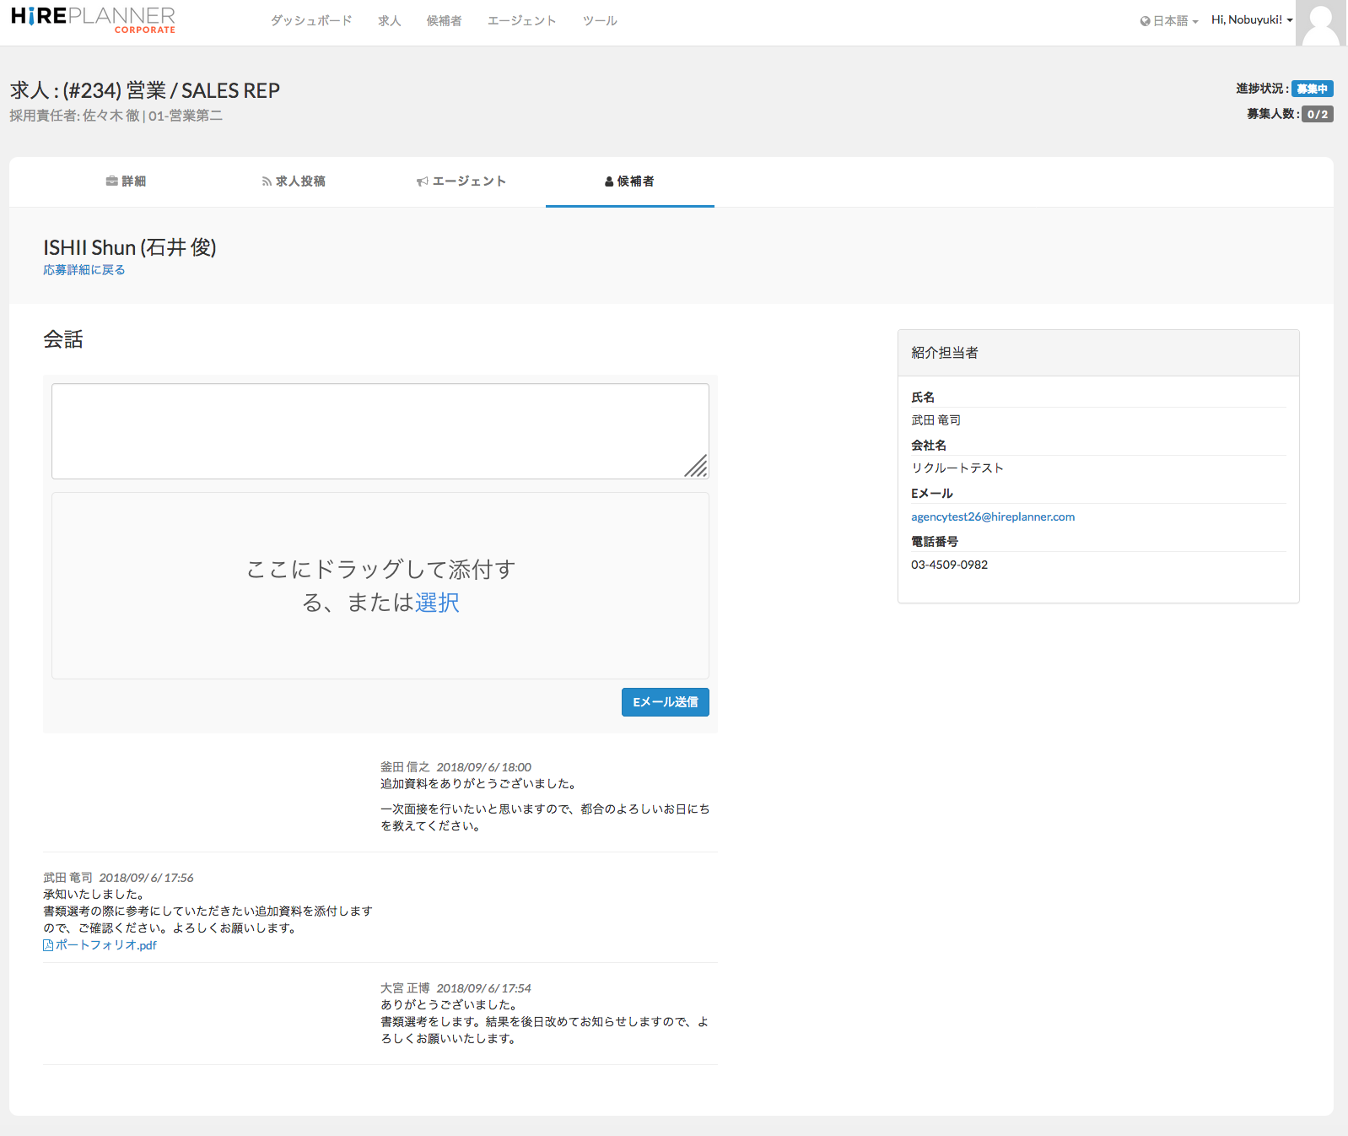1348x1136 pixels.
Task: Click the person icon on 候補者 tab
Action: click(609, 181)
